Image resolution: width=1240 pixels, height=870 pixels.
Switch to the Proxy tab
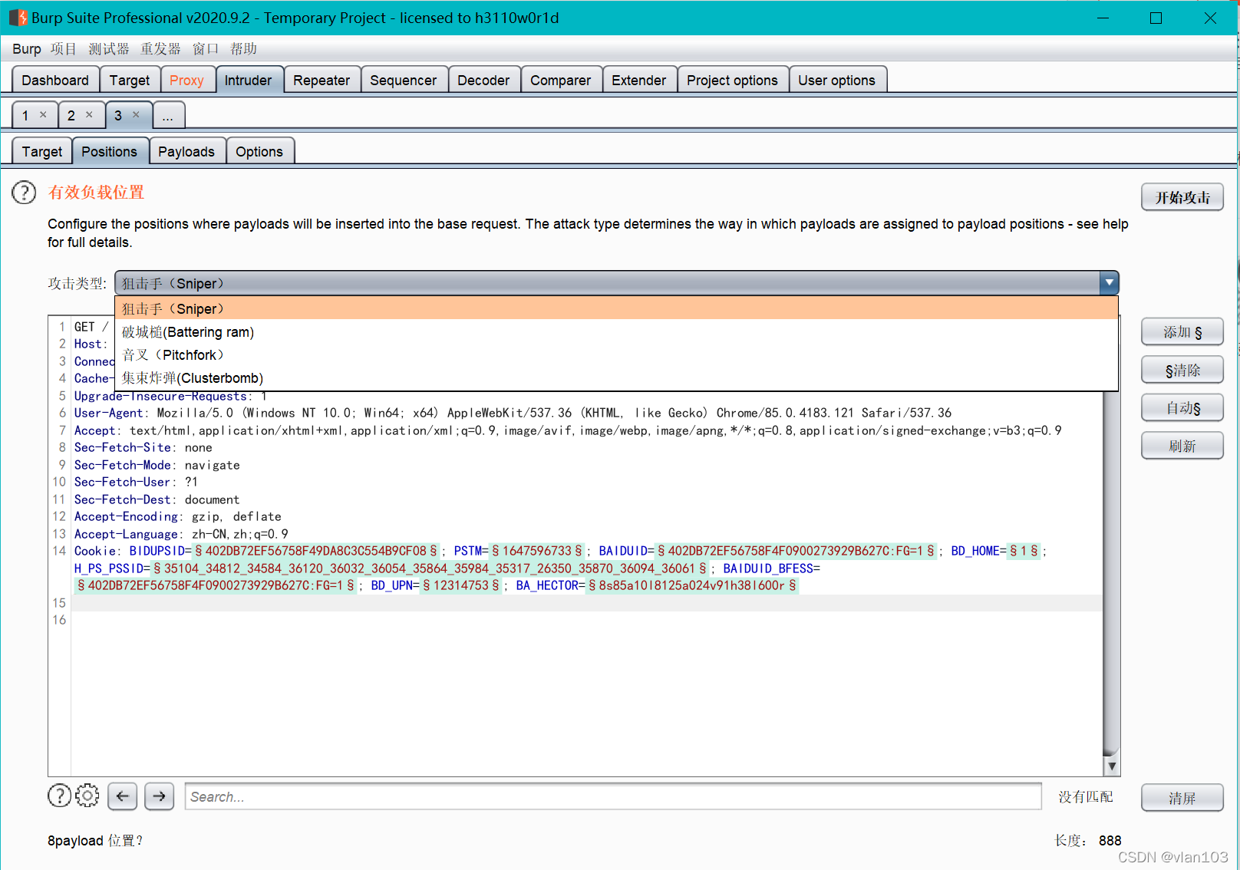[186, 80]
